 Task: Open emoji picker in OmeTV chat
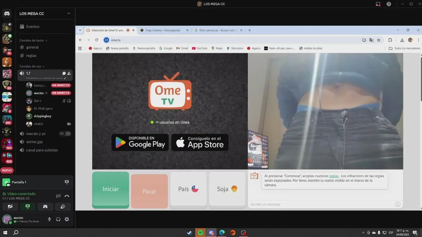pos(398,204)
